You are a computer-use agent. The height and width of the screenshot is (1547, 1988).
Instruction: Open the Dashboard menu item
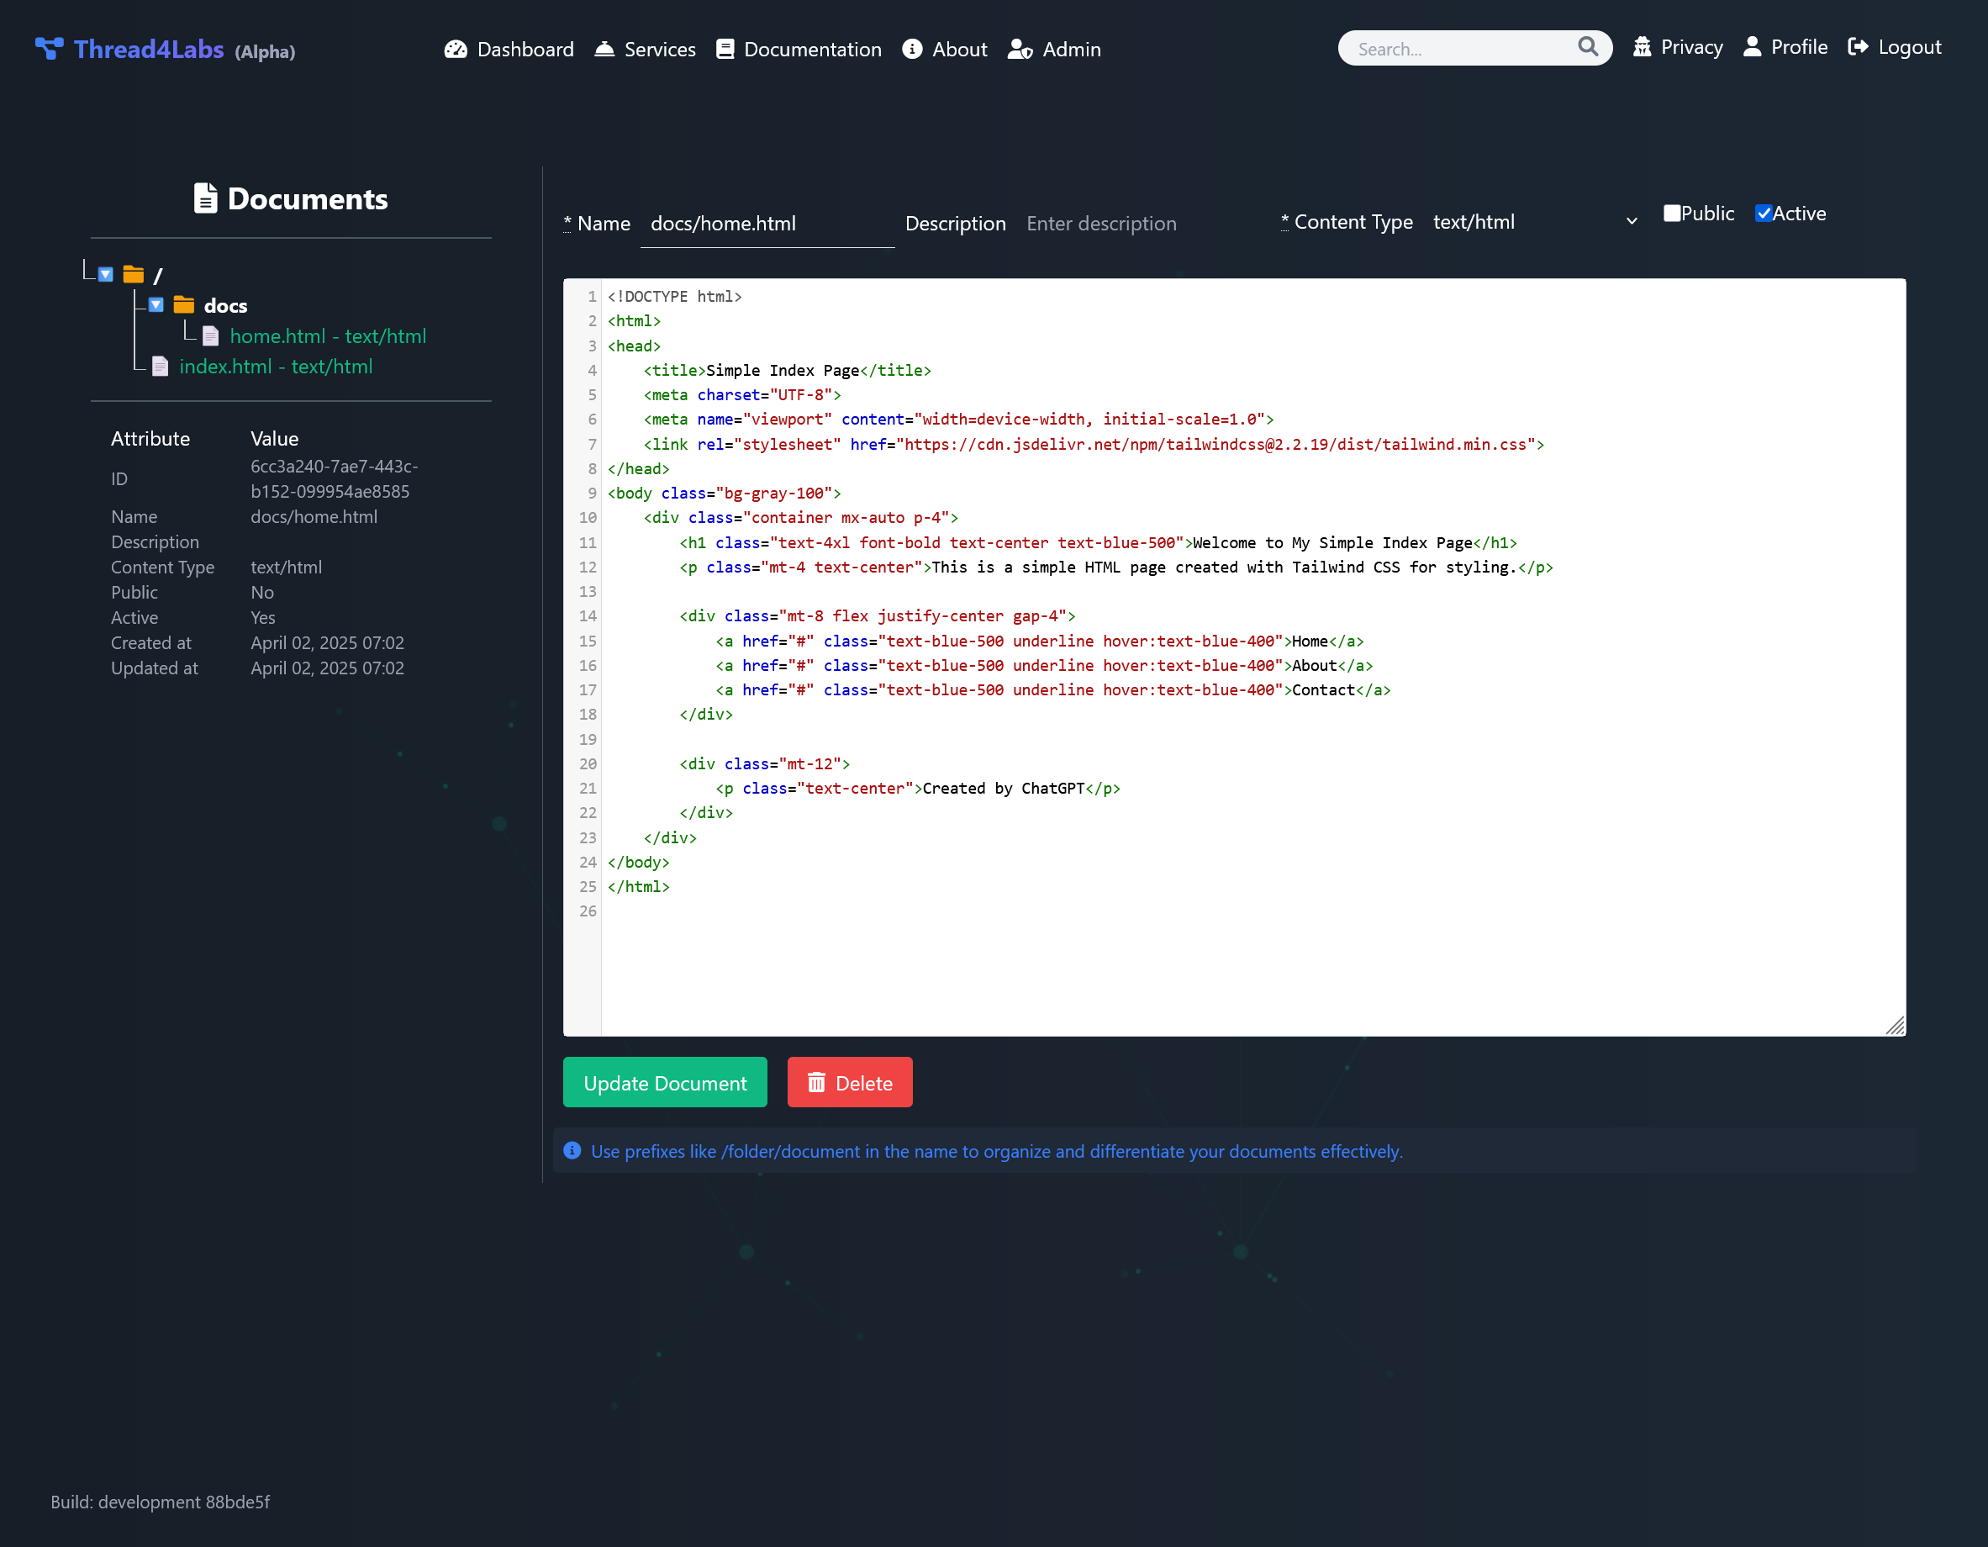click(509, 49)
